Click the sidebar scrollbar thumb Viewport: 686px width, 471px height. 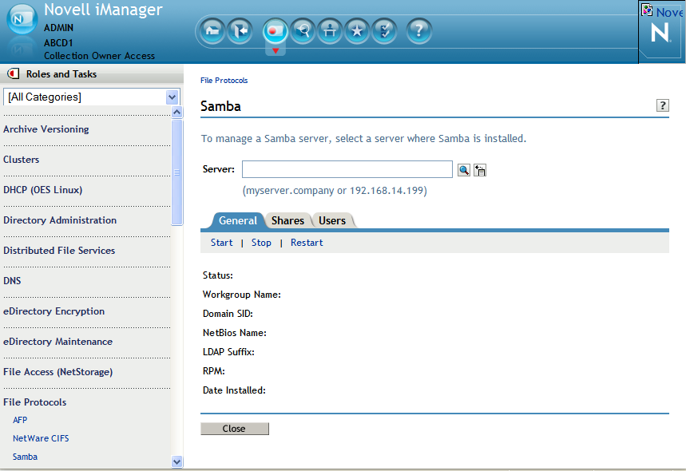point(176,172)
